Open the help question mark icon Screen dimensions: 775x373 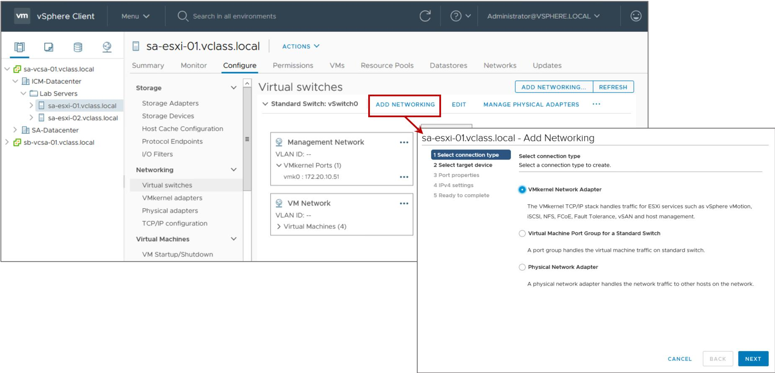click(x=456, y=16)
